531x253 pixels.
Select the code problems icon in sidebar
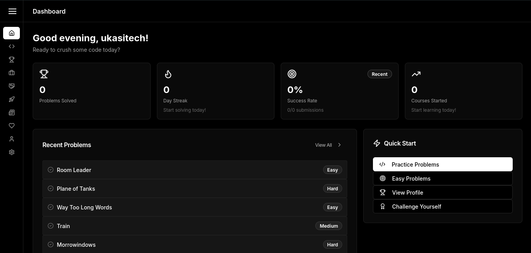12,46
